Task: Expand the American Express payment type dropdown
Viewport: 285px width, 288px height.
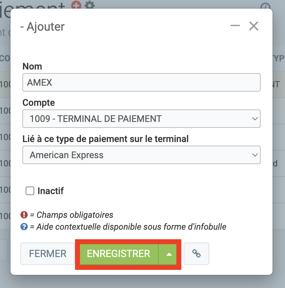Action: click(142, 155)
